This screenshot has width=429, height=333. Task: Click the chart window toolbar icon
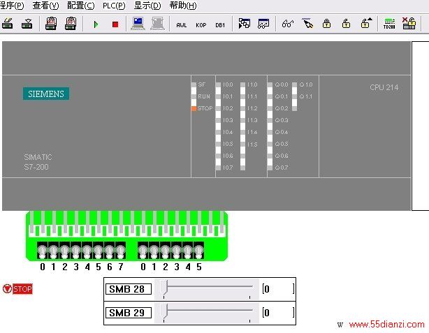[x=263, y=24]
